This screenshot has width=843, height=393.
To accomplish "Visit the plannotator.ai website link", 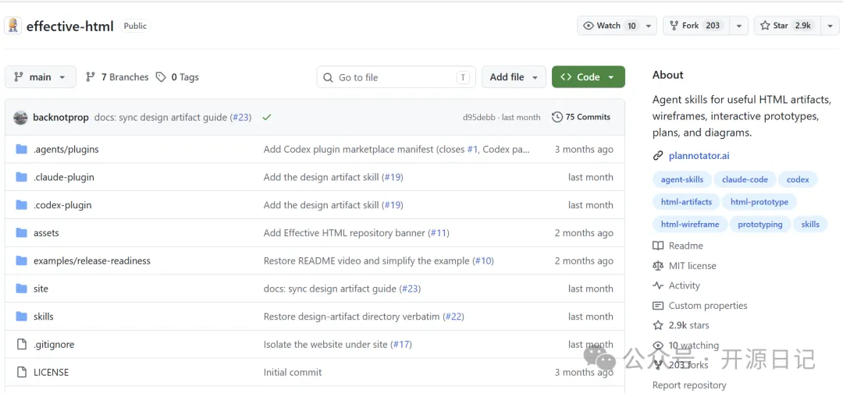I will click(699, 156).
